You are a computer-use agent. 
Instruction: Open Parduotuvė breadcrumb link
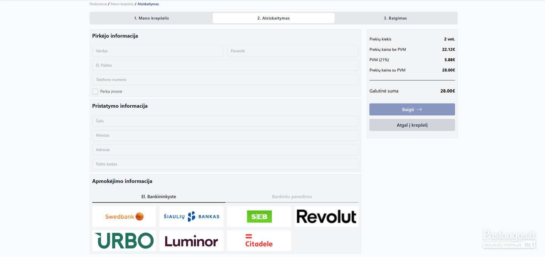coord(98,4)
